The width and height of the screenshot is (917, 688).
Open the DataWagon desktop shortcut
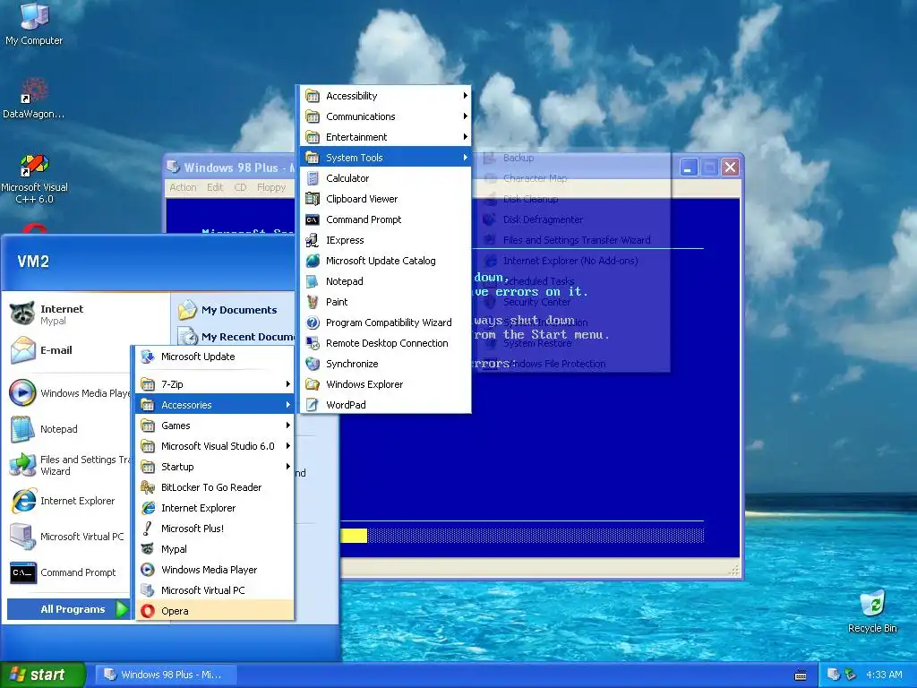(x=34, y=99)
